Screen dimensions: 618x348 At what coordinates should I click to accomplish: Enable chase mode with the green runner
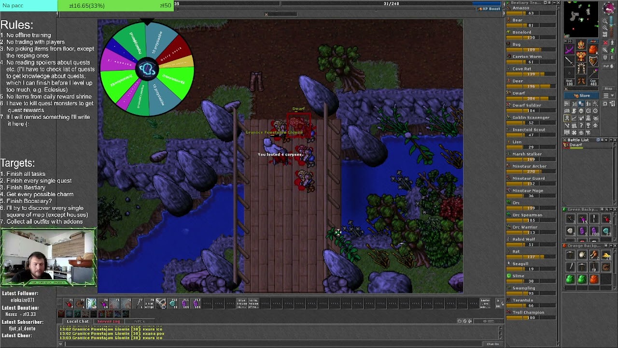click(x=612, y=50)
